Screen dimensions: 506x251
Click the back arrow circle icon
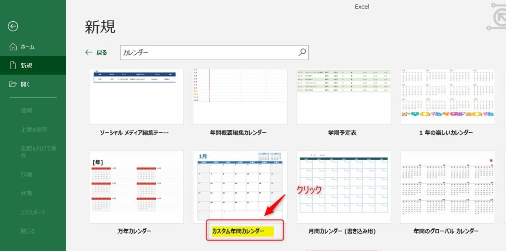[x=13, y=27]
